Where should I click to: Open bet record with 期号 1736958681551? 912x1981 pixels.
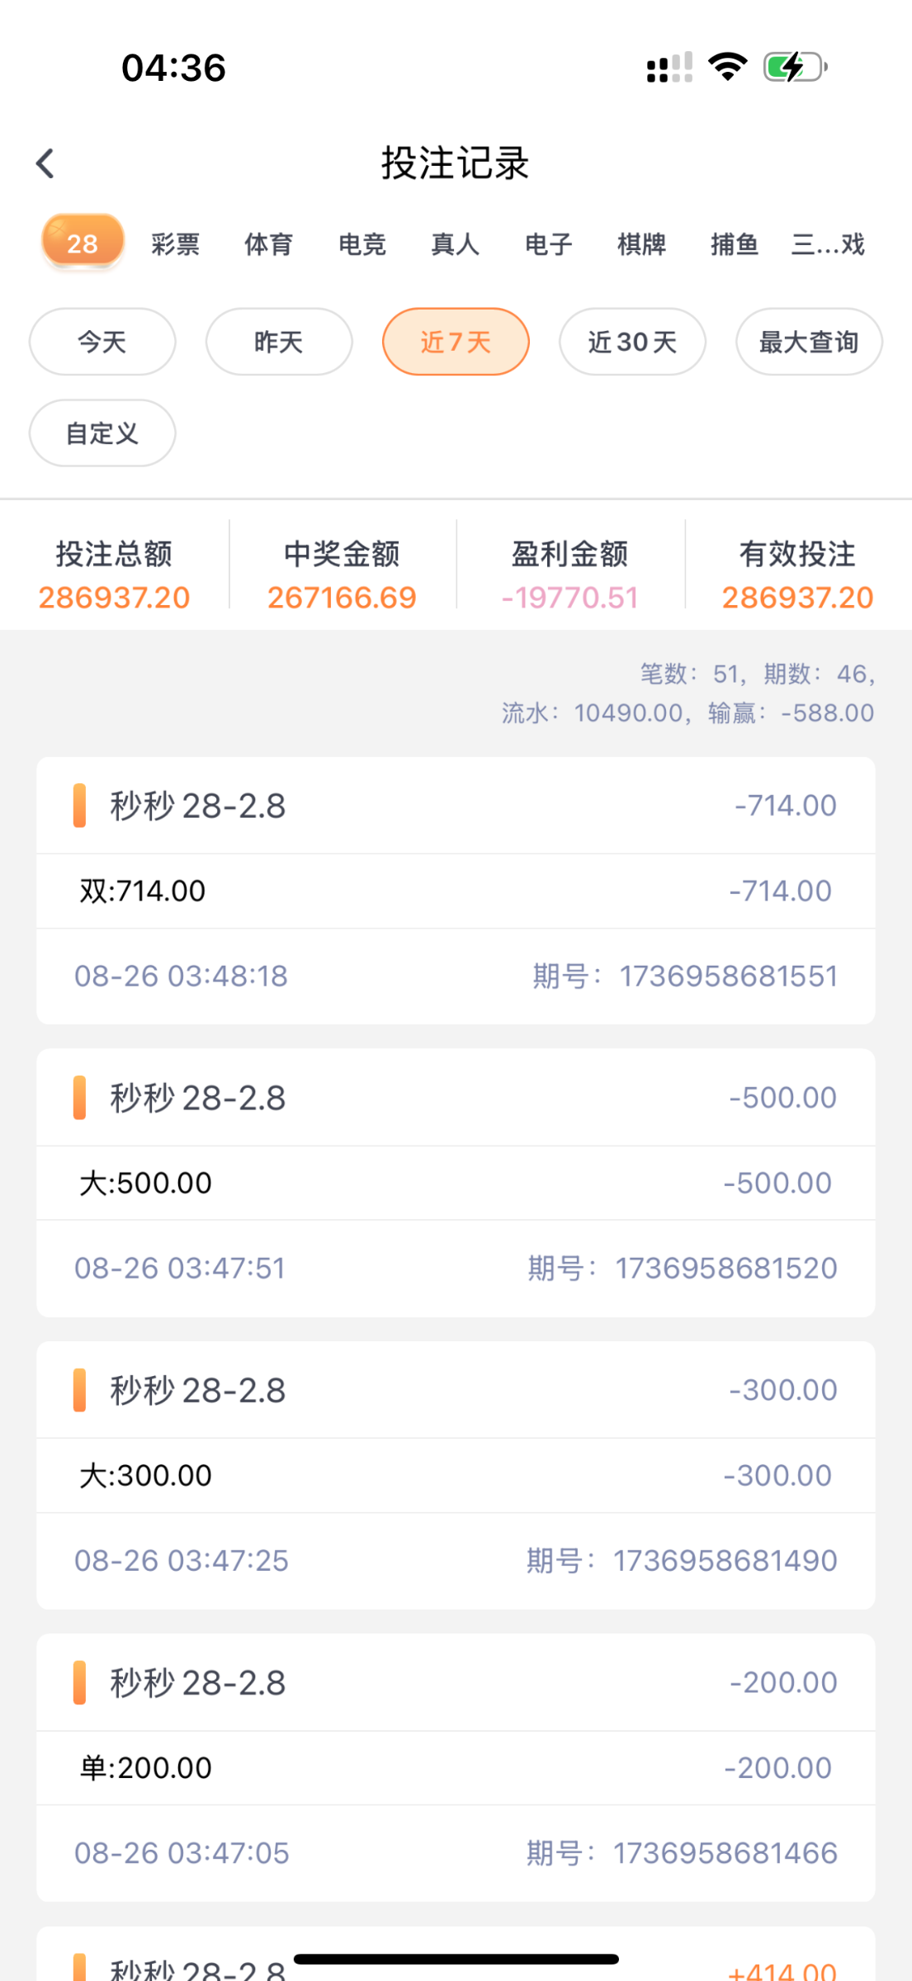click(x=456, y=891)
